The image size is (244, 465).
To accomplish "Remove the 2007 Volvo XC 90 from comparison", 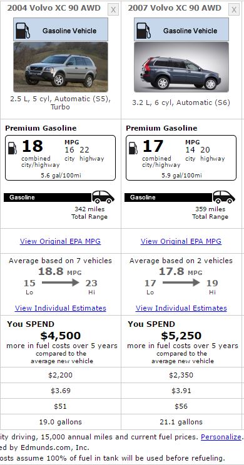I will 234,10.
